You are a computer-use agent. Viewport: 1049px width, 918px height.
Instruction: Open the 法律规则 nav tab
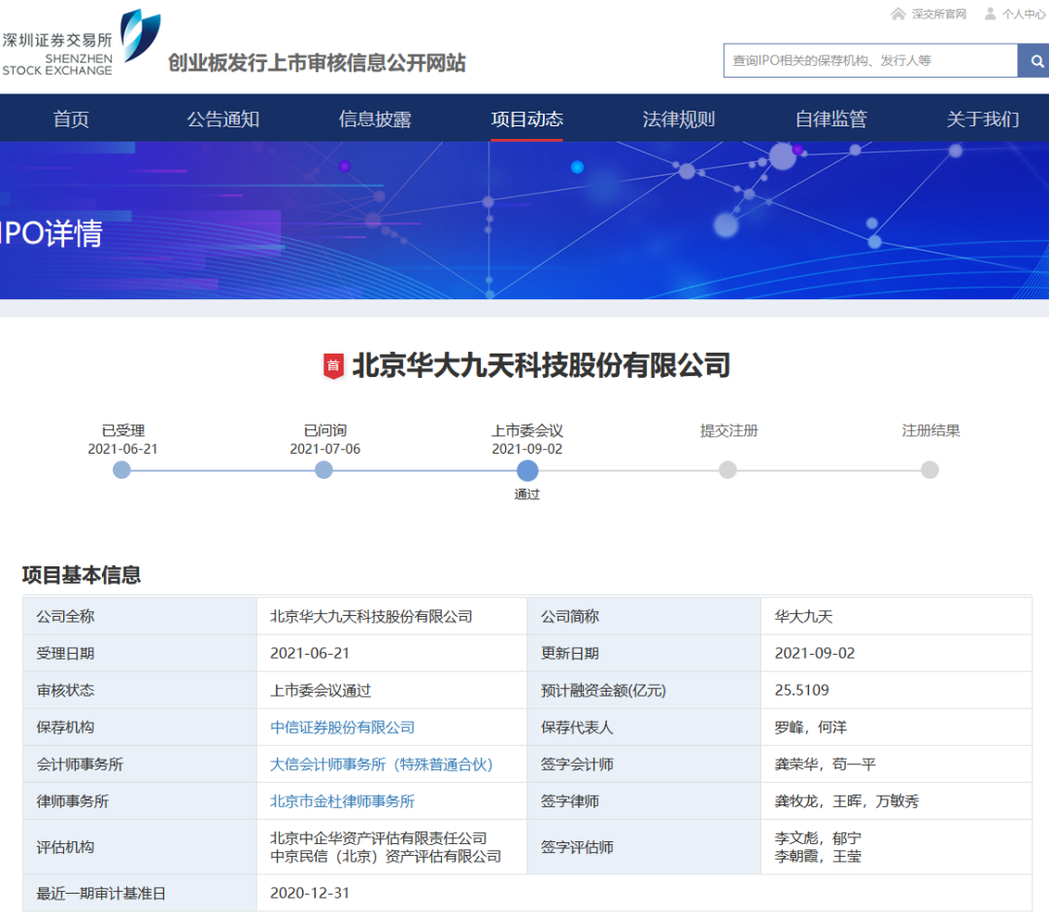(x=678, y=119)
